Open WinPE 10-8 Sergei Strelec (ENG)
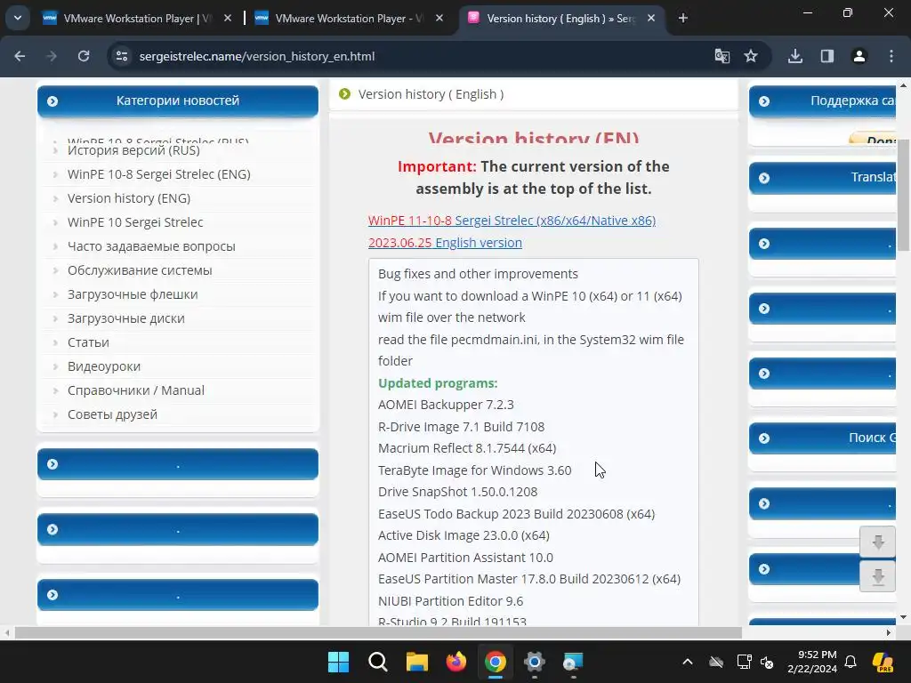Screen dimensions: 911x683 coord(158,174)
